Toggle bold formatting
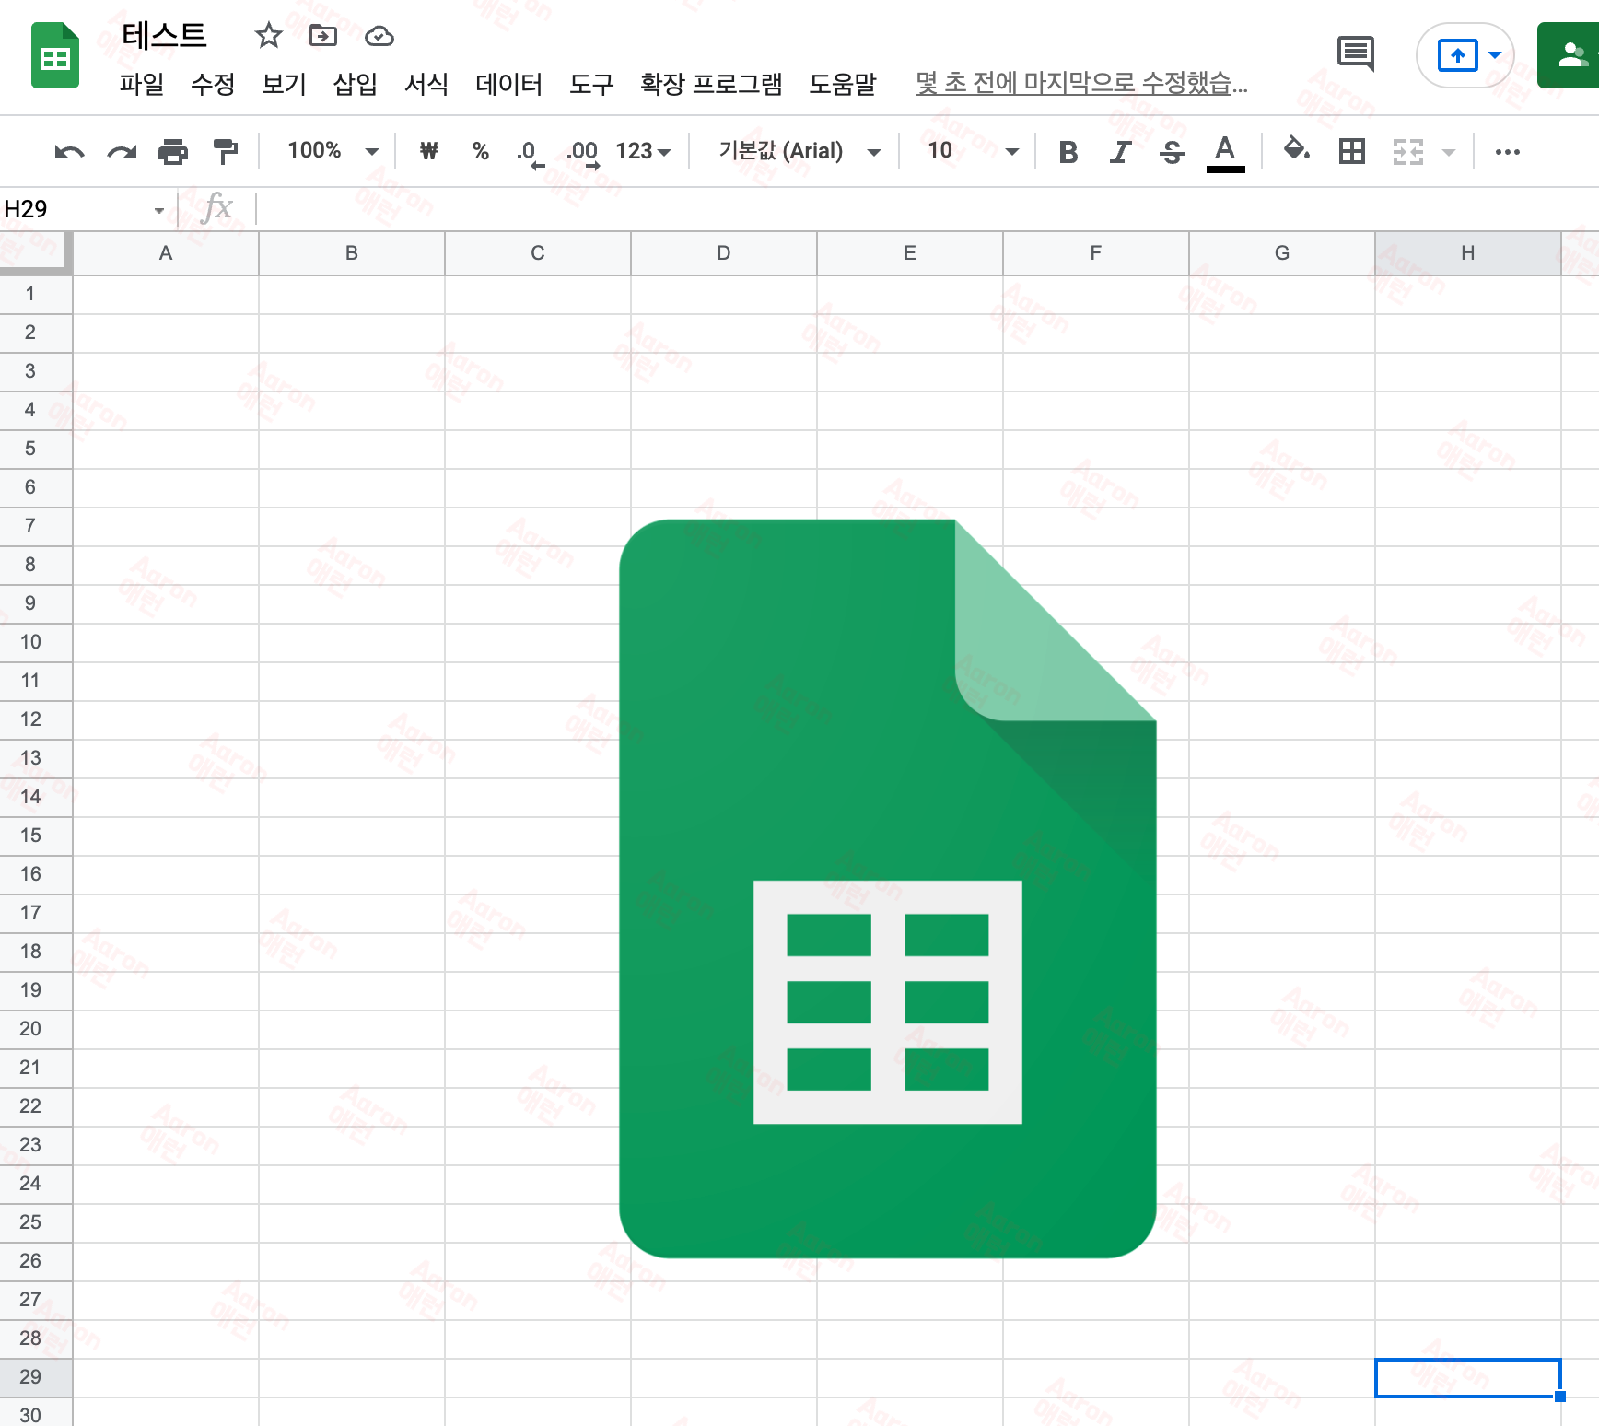1599x1426 pixels. (x=1068, y=152)
